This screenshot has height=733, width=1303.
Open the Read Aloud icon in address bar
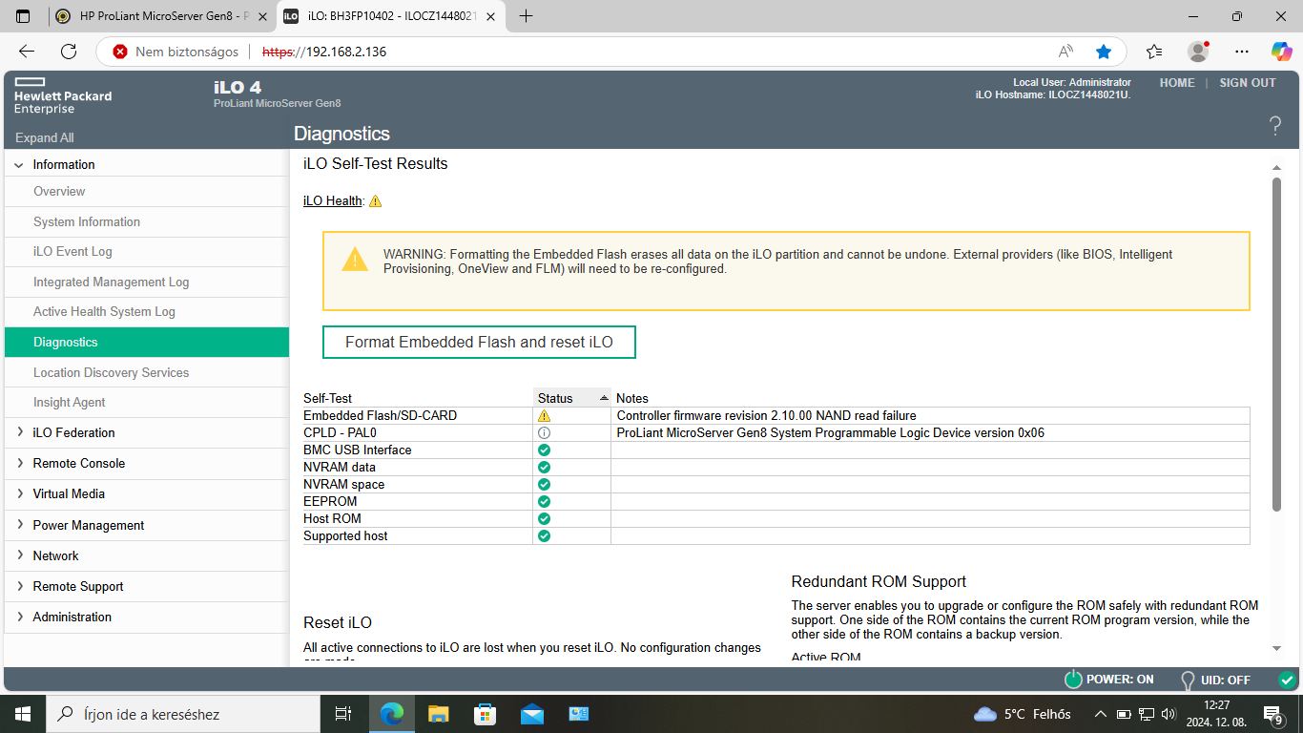click(1065, 52)
